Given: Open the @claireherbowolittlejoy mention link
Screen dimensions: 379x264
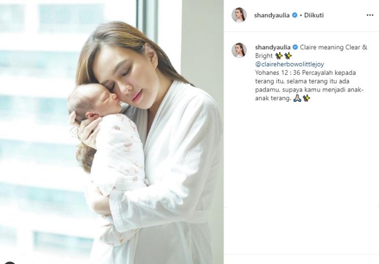Looking at the screenshot, I should [x=289, y=64].
